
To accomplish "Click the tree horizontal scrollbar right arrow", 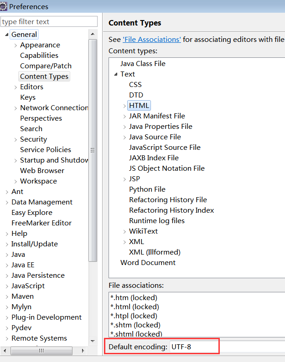I will coord(84,351).
